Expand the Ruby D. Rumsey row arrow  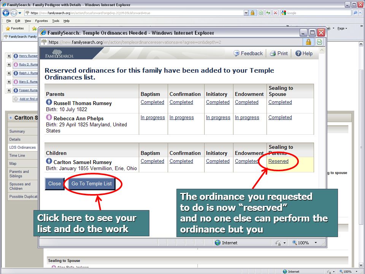pyautogui.click(x=9, y=65)
